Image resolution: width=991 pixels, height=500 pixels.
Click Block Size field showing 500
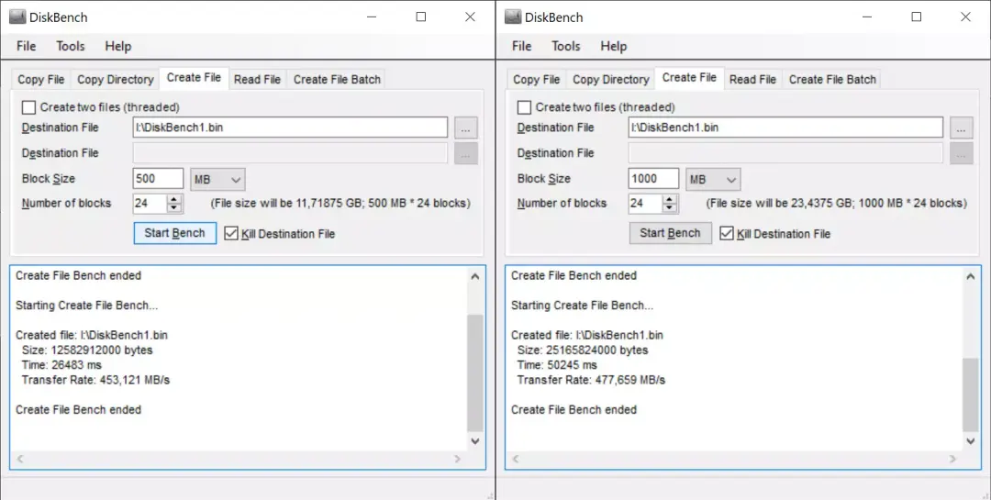[158, 179]
